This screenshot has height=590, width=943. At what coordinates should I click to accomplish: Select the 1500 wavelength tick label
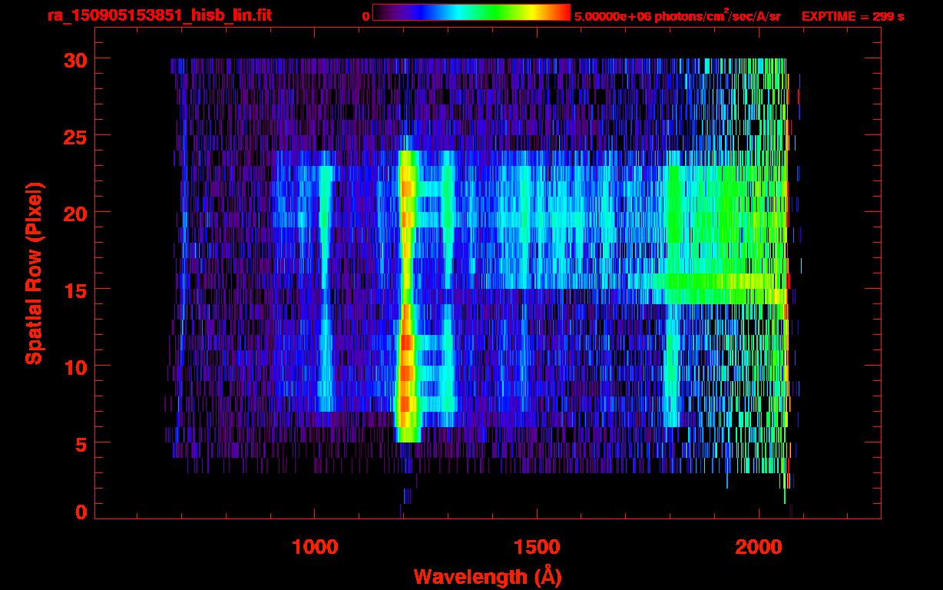coord(536,547)
